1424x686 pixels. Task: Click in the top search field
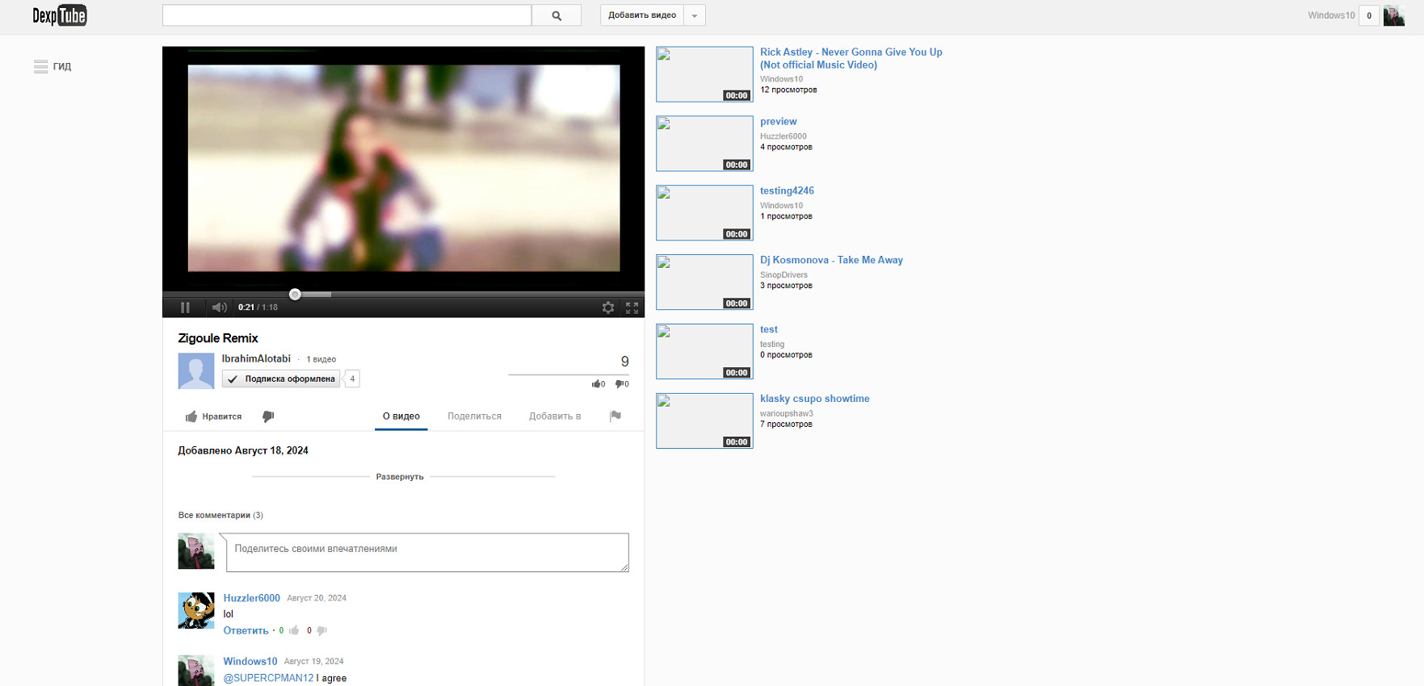point(347,15)
